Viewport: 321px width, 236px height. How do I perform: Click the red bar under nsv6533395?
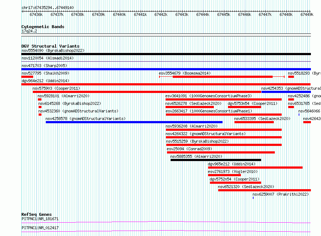pyautogui.click(x=254, y=122)
